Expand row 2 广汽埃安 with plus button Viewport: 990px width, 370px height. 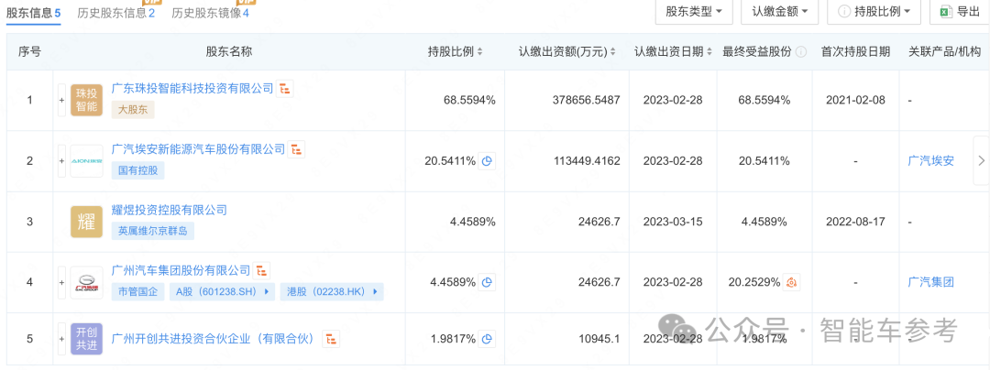[62, 161]
